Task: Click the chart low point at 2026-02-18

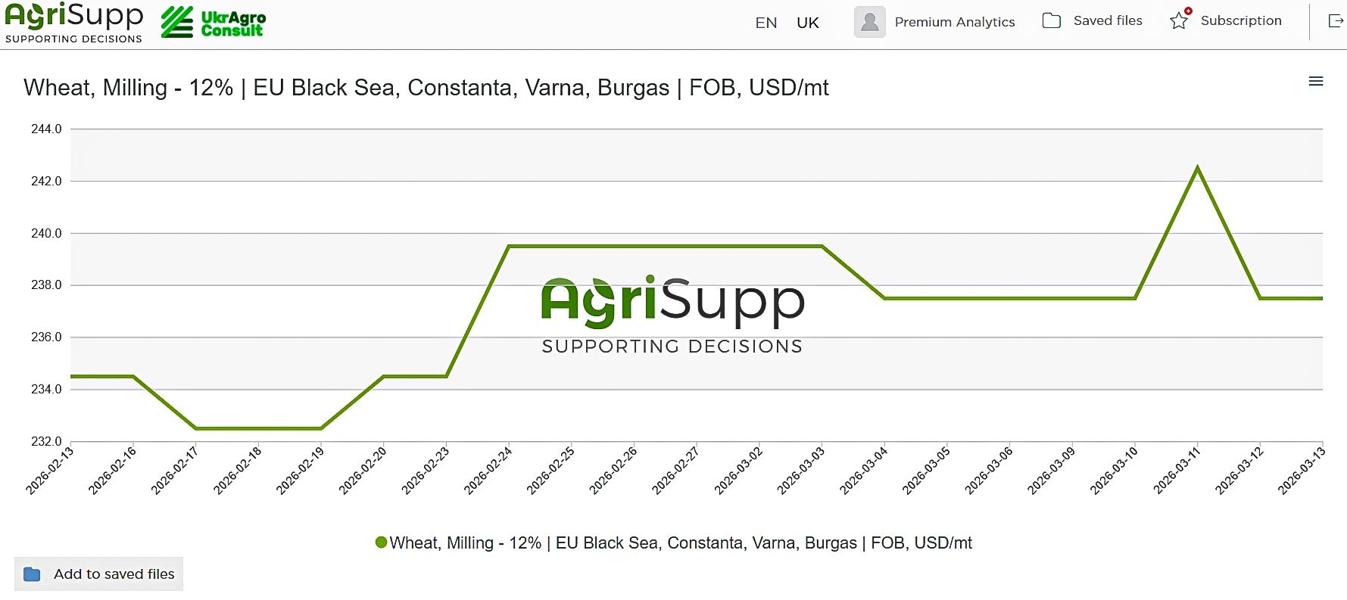Action: [x=258, y=429]
